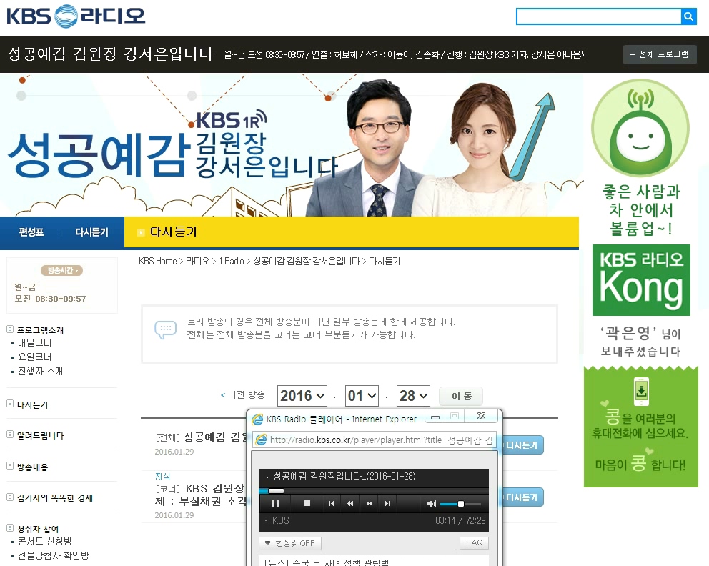This screenshot has height=566, width=709.
Task: Click the yellow-bar 다시듣기 heading icon
Action: [141, 232]
